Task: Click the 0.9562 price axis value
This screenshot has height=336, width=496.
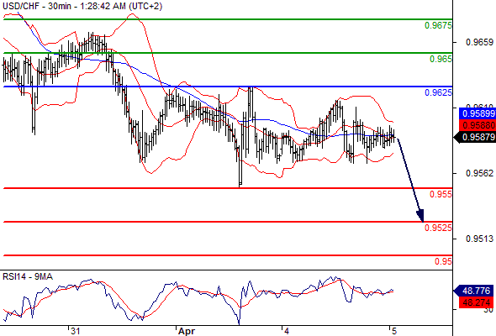Action: (479, 173)
